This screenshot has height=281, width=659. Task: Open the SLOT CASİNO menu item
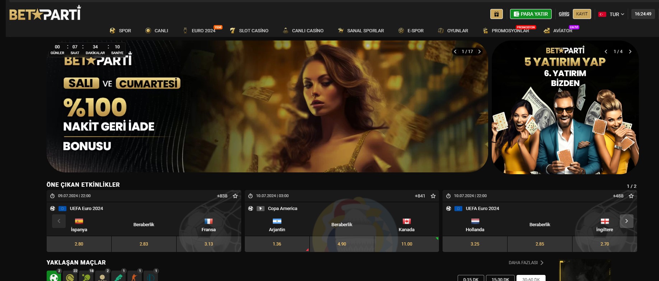pos(249,31)
